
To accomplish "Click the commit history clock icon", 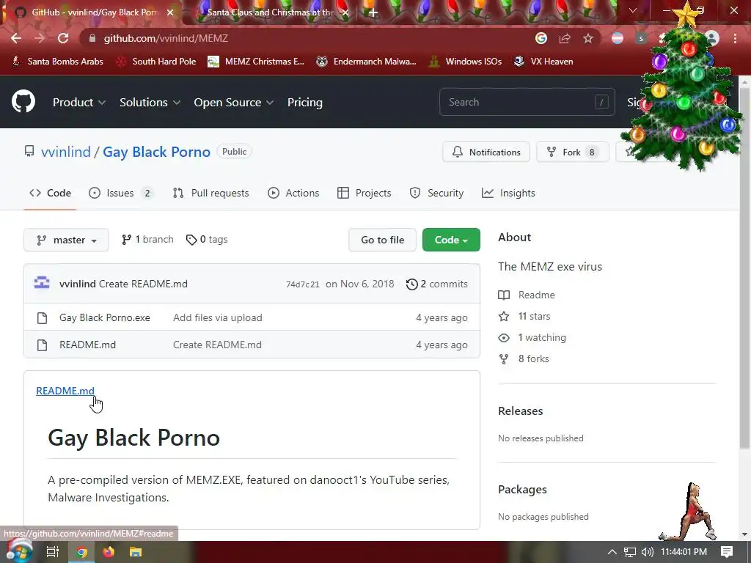I will (x=411, y=284).
